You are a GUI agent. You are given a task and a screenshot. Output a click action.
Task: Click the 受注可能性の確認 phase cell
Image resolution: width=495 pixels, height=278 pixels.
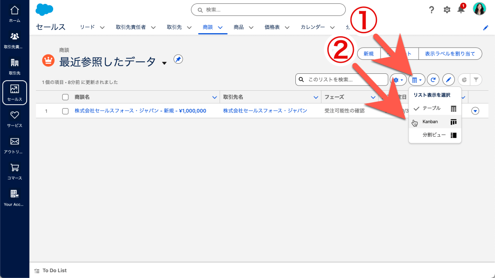click(x=344, y=111)
